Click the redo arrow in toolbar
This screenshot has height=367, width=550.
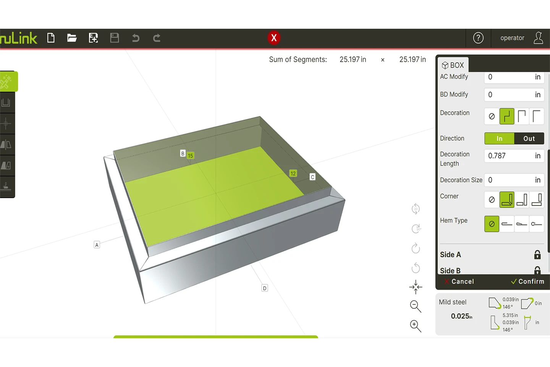tap(157, 38)
